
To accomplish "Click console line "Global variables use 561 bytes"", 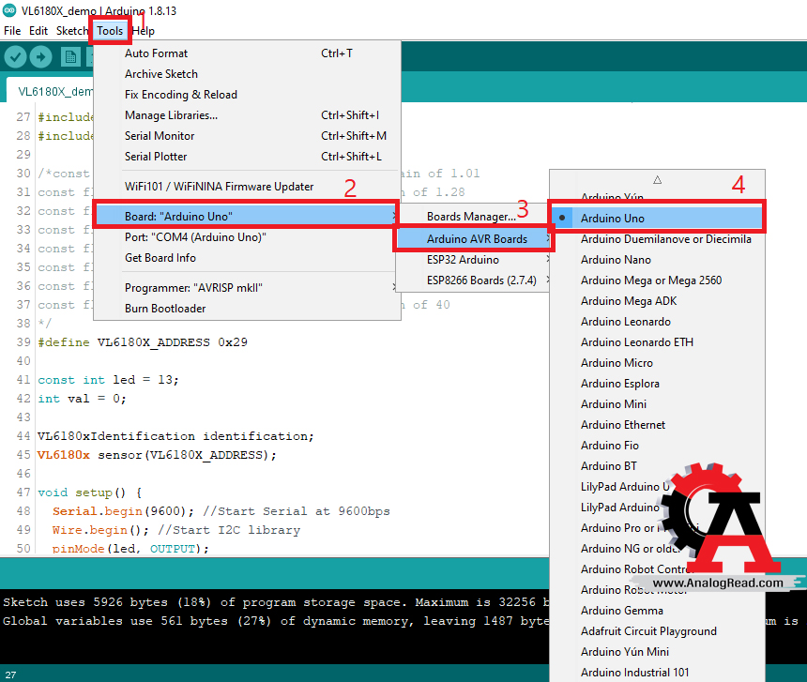I will pos(275,621).
